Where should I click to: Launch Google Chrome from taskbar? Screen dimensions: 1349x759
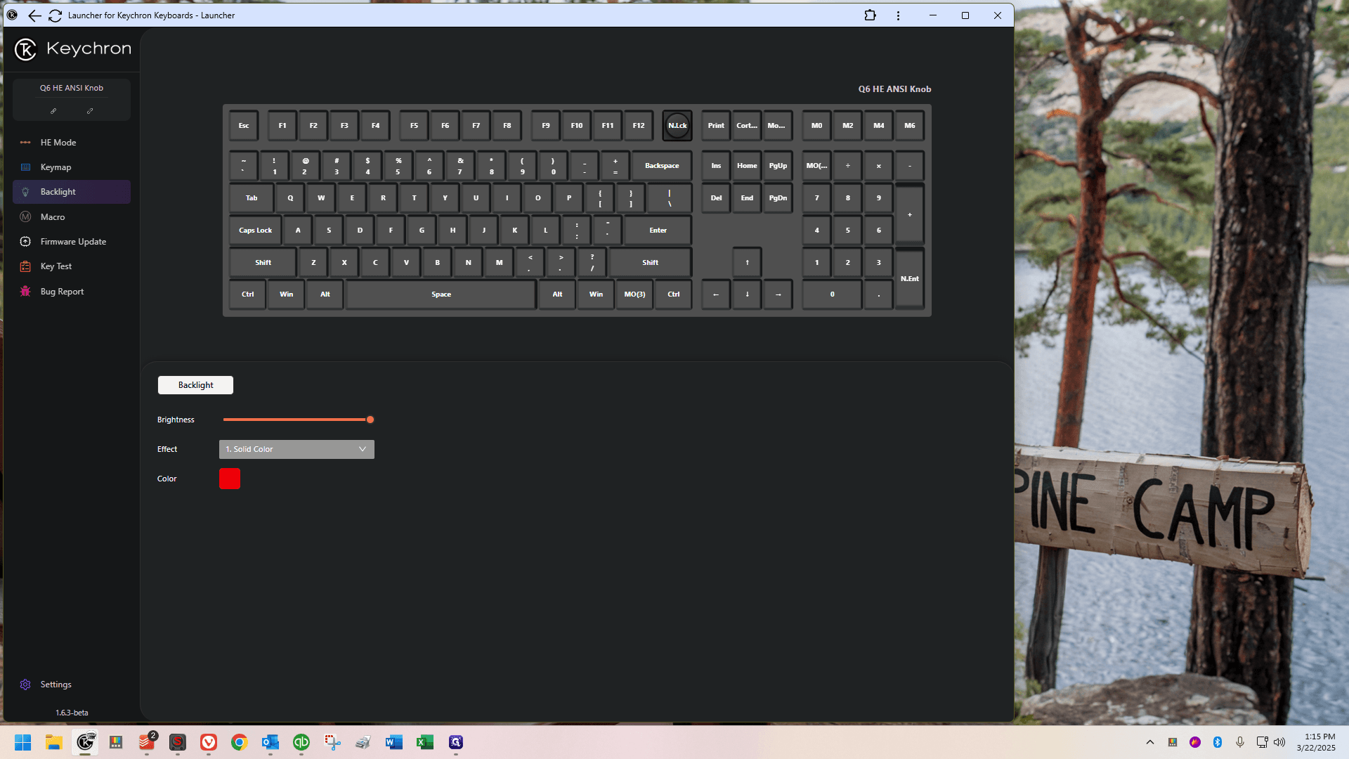(240, 742)
